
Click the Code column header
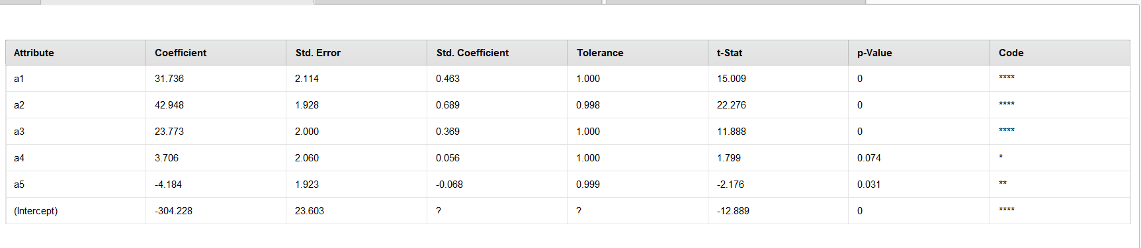(1060, 53)
